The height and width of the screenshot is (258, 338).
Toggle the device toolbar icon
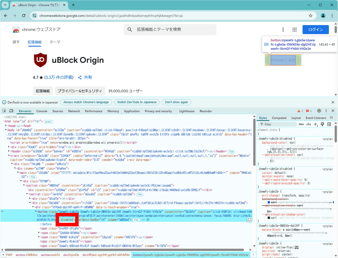coord(11,111)
